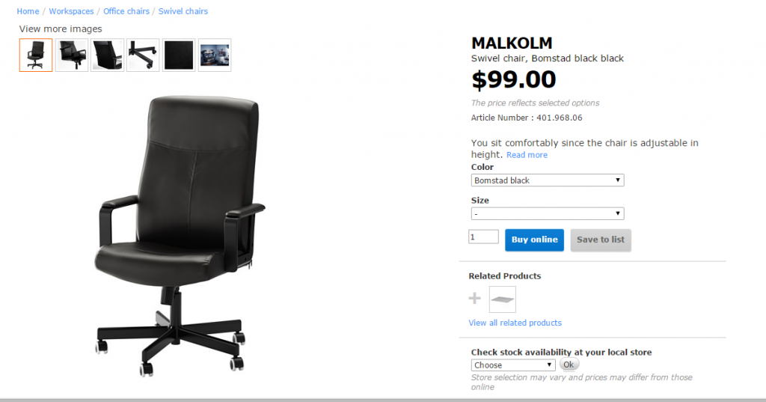Open the room setting photo thumbnail

click(215, 55)
